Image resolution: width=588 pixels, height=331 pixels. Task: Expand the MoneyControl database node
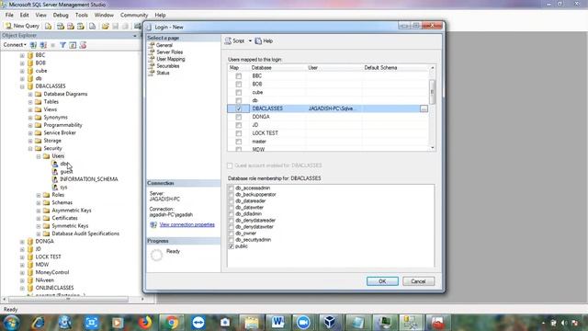pyautogui.click(x=22, y=273)
